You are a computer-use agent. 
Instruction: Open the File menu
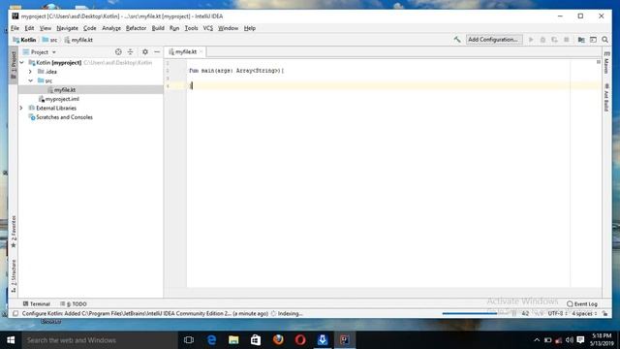(x=15, y=28)
